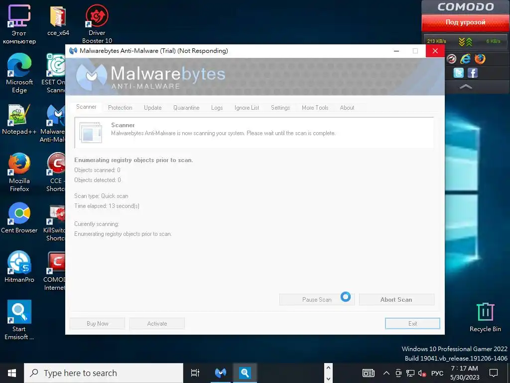Click "Time elapsed: 13 second(s)" text
Viewport: 510px width, 383px height.
107,206
